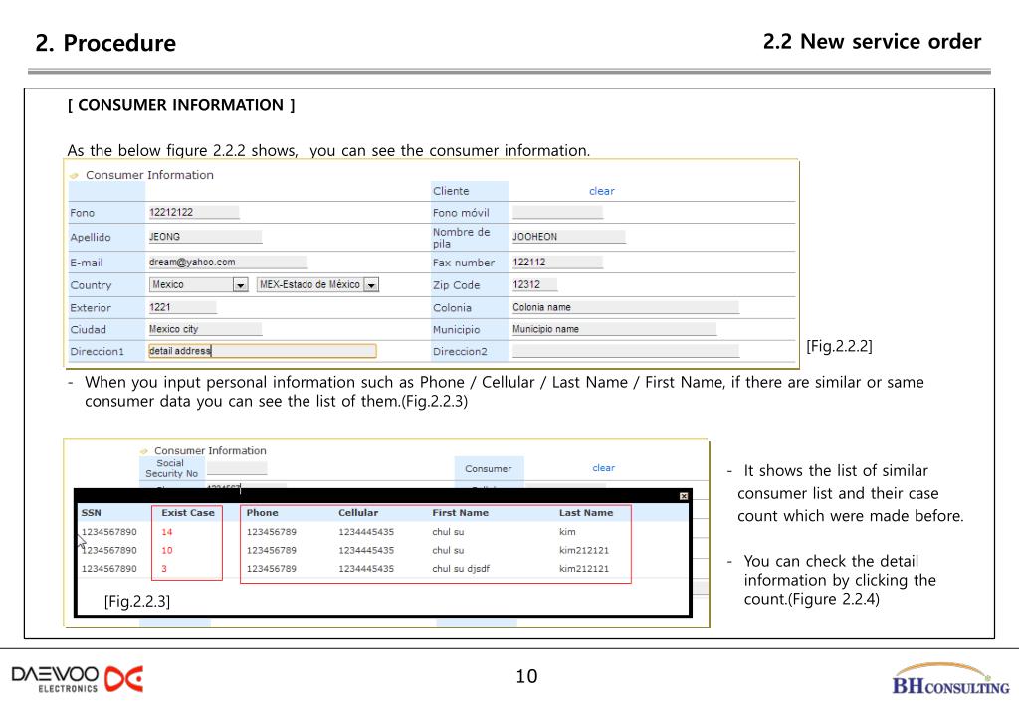1019x705 pixels.
Task: Click into the empty Fono móvil field
Action: [557, 212]
